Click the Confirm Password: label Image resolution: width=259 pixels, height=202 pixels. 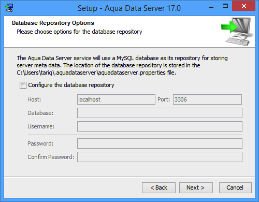51,157
